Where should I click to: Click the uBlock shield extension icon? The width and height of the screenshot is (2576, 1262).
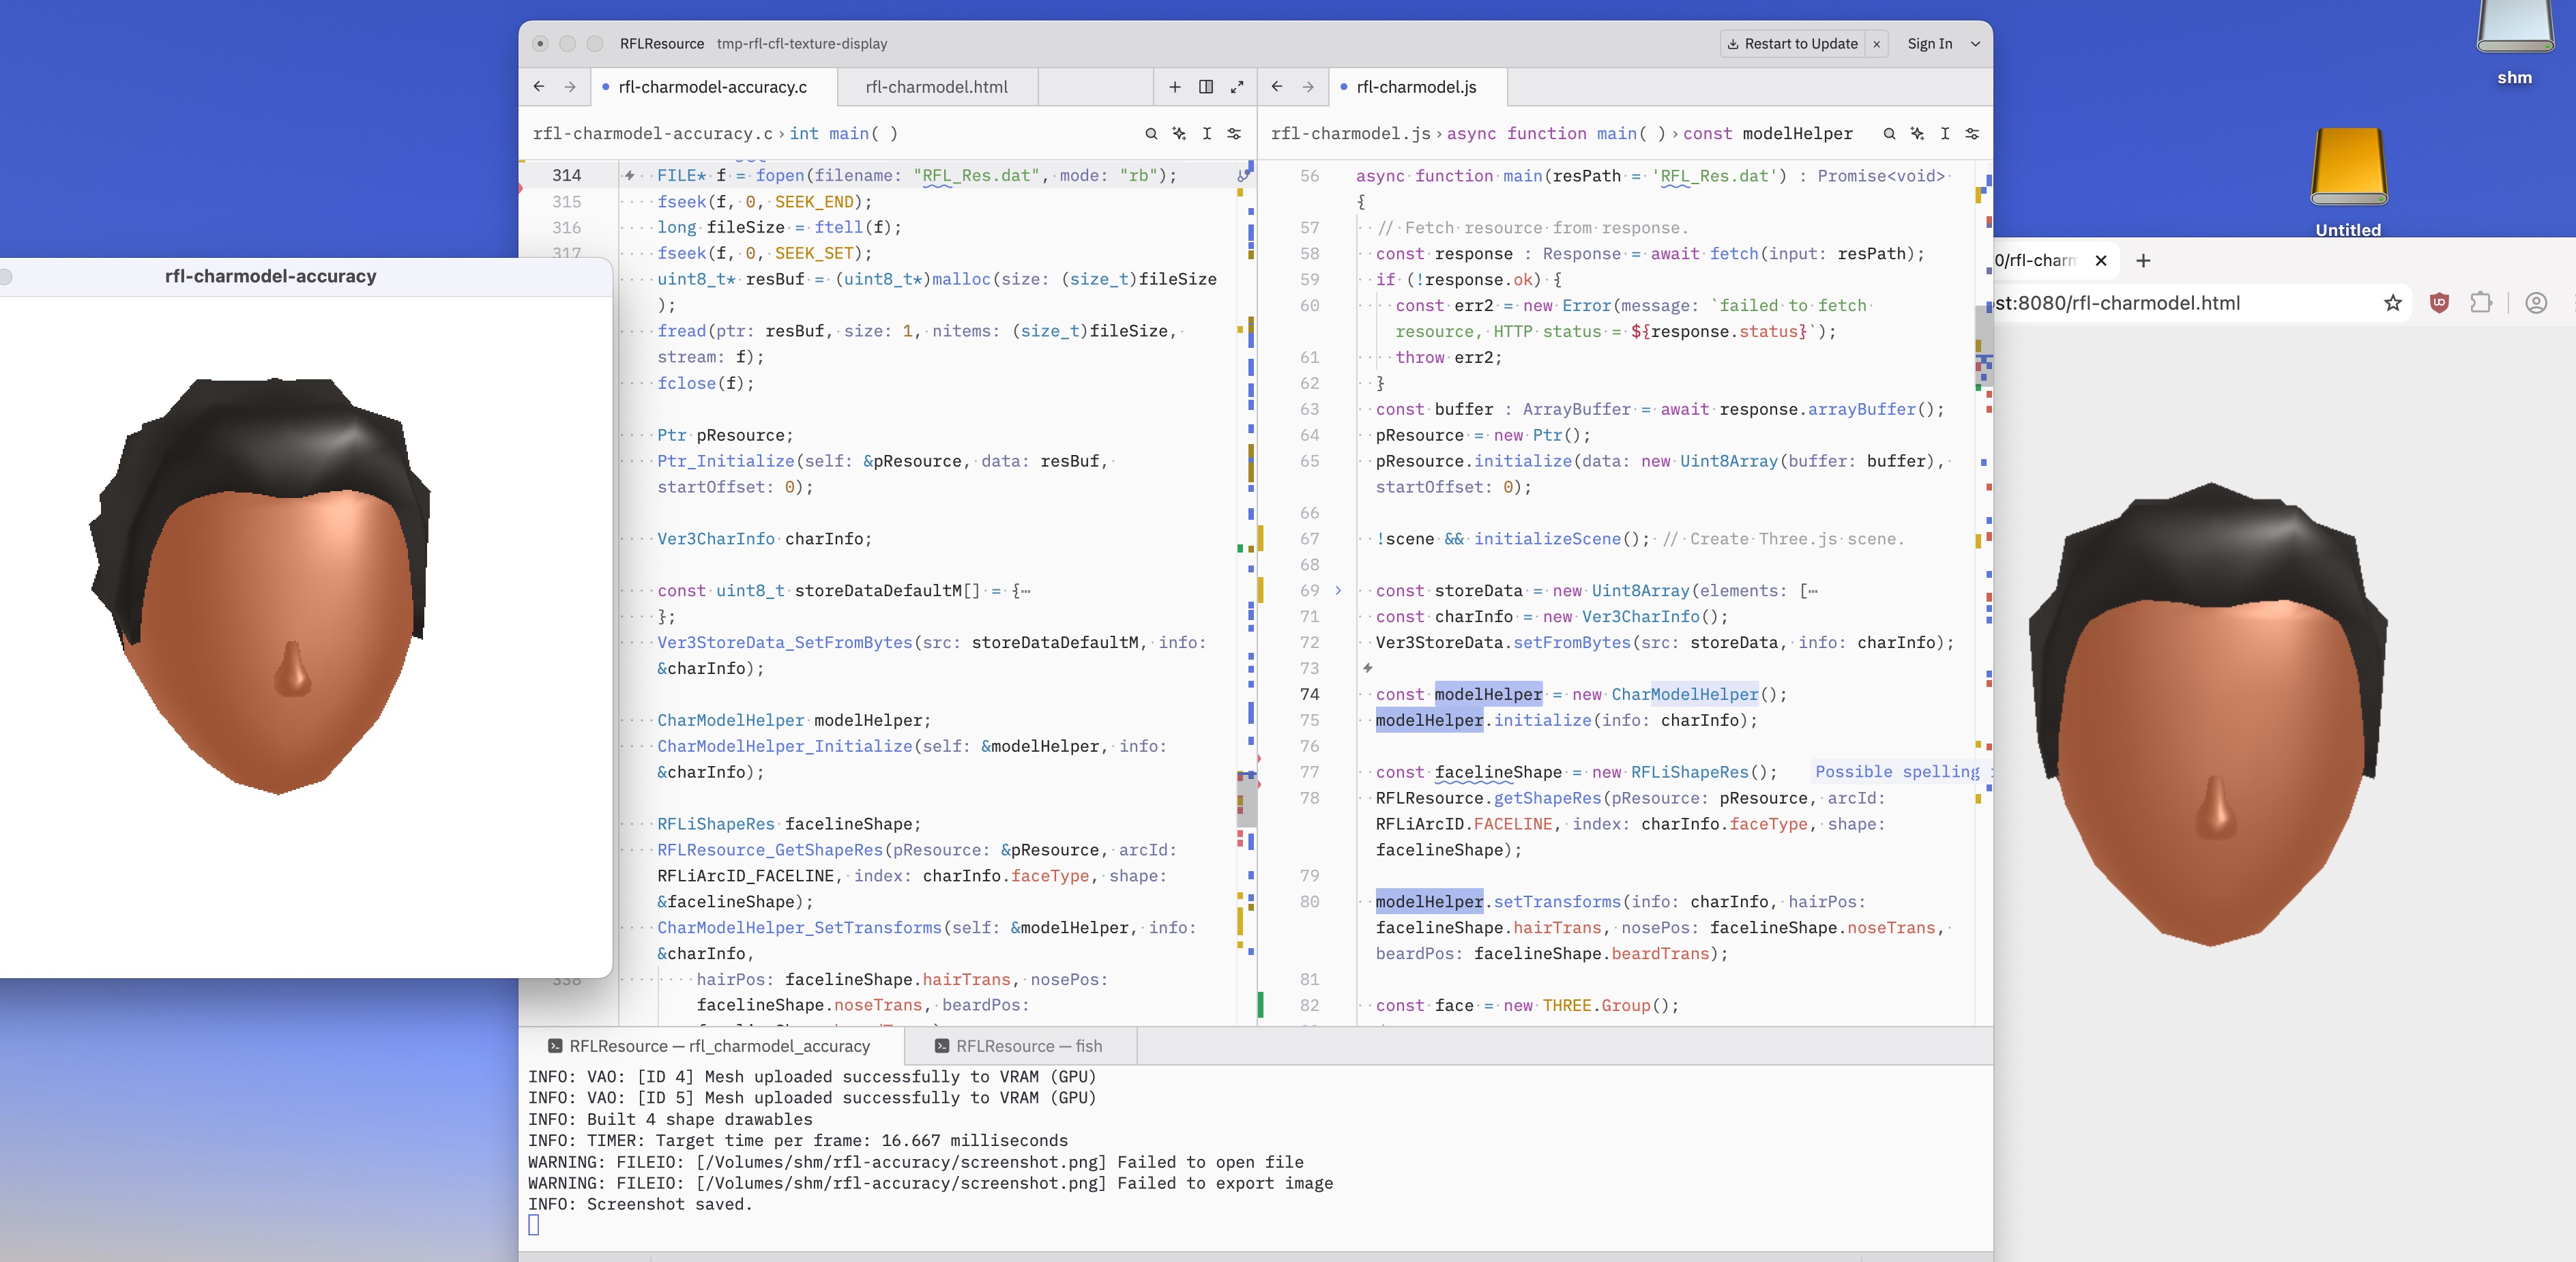click(x=2439, y=303)
